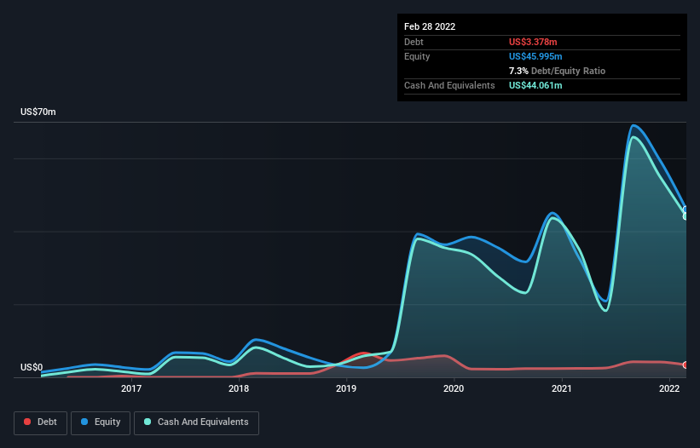Click the 7.3% Debt/Equity Ratio text

[557, 71]
